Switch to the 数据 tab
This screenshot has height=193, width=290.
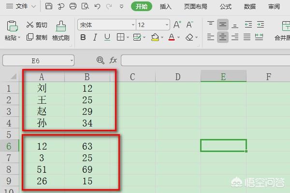click(250, 7)
